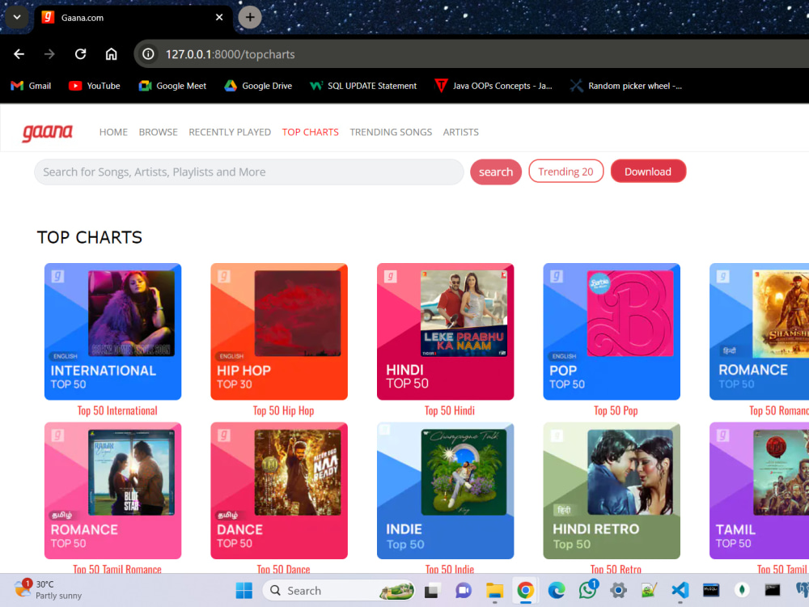Screen dimensions: 809x607
Task: Click the Top 50 Hindi link
Action: tap(449, 411)
